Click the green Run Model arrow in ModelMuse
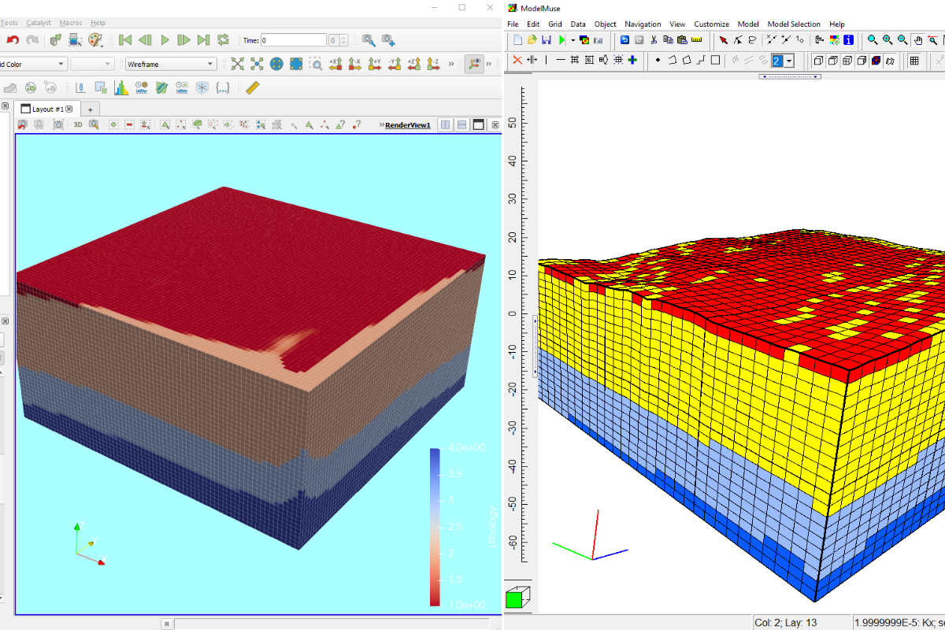The width and height of the screenshot is (945, 630). point(560,39)
